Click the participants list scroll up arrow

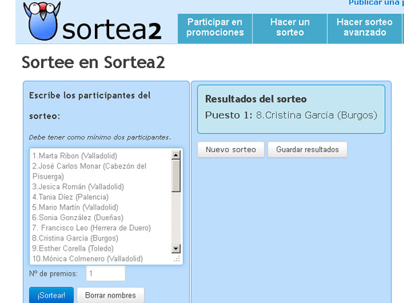point(176,156)
